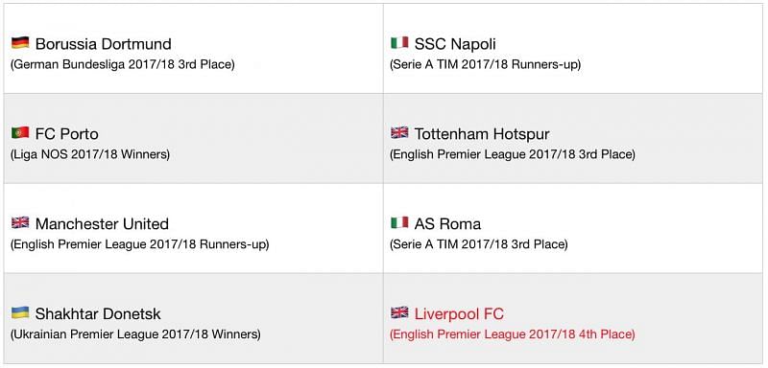
Task: Select the SSC Napoli team name
Action: pos(455,44)
